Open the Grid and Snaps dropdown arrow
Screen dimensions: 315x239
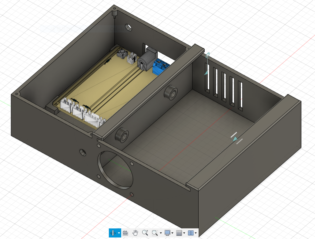[184, 233]
